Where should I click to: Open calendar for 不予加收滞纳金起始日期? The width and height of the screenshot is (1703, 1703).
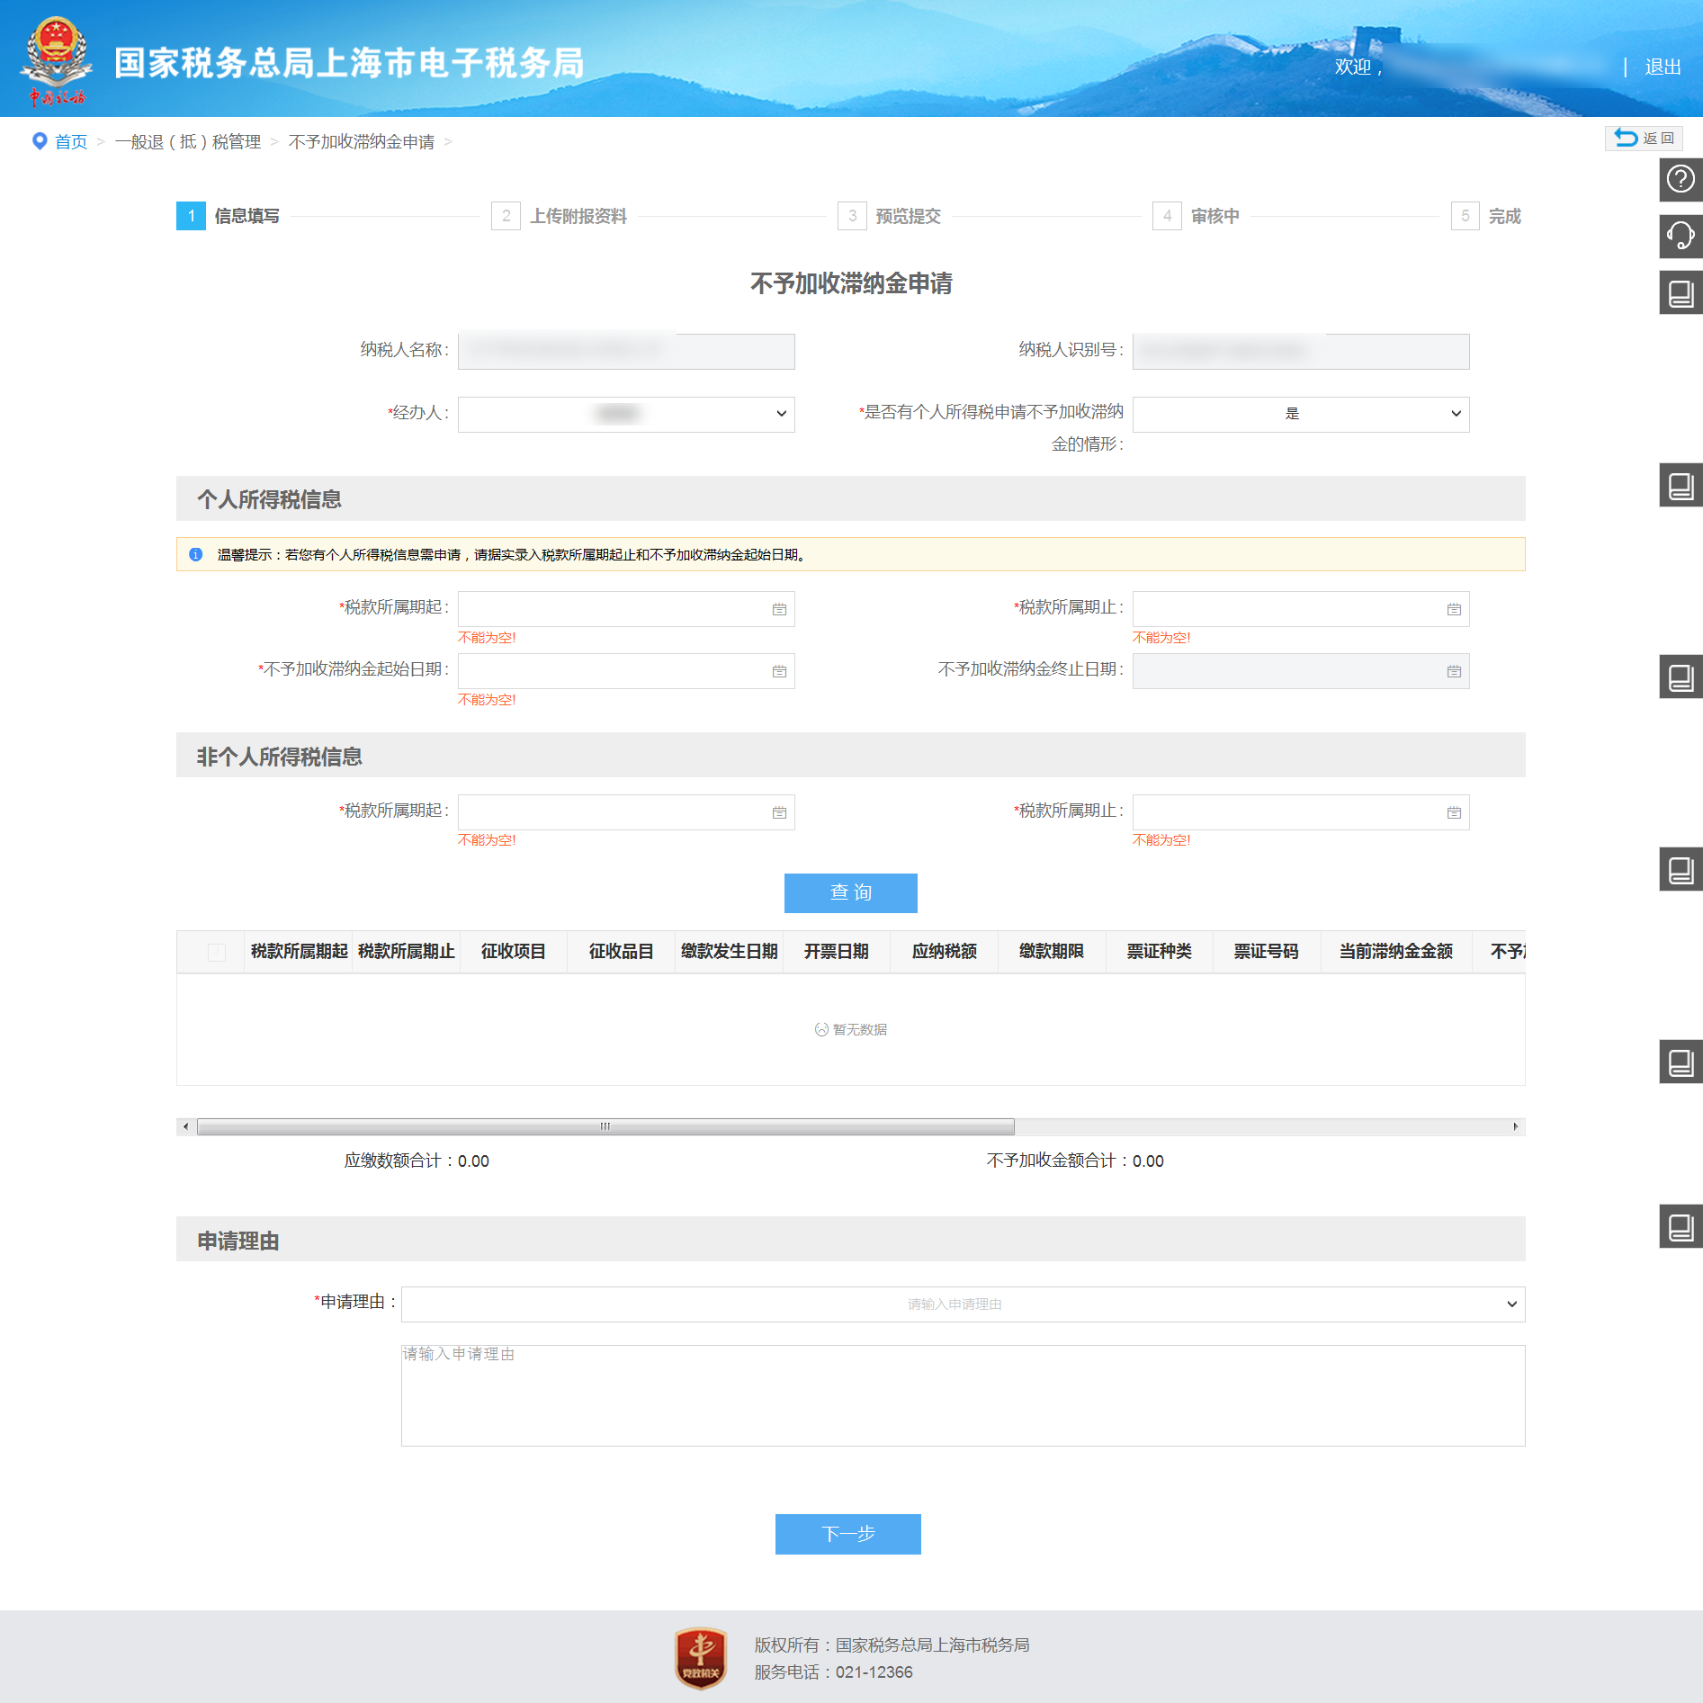click(x=781, y=671)
